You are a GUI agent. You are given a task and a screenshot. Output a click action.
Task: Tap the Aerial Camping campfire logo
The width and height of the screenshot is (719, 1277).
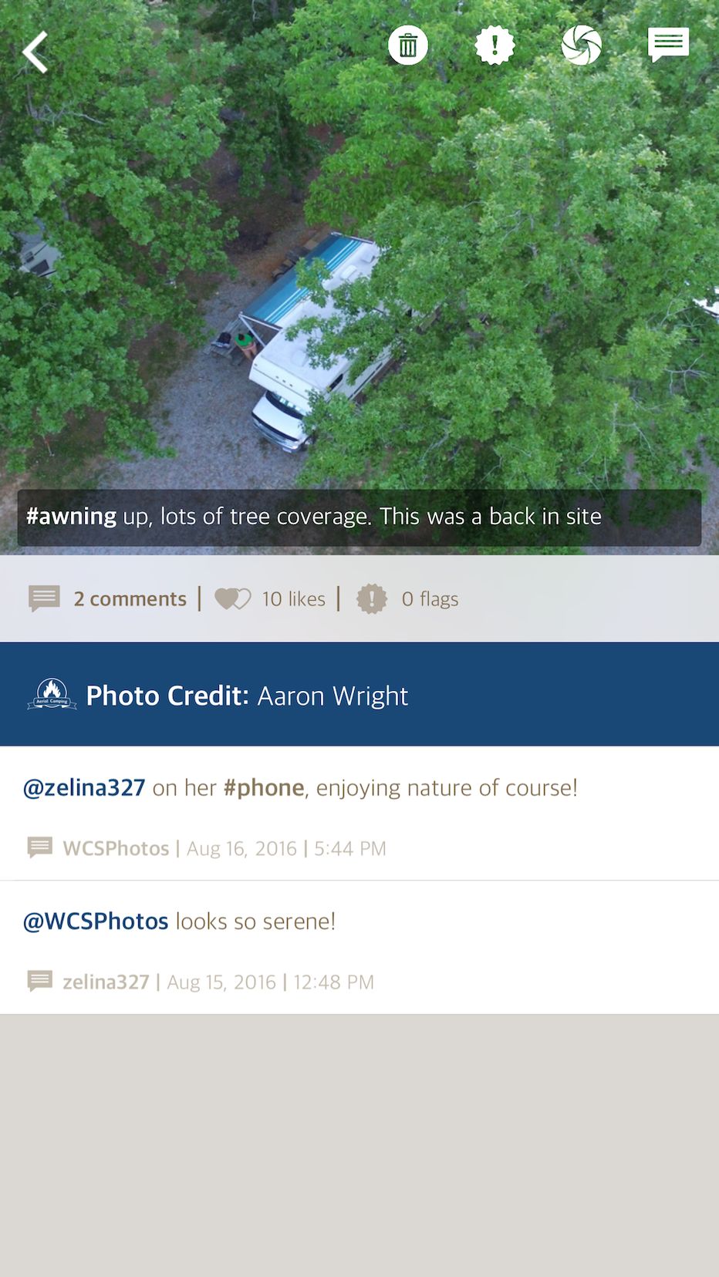coord(52,694)
